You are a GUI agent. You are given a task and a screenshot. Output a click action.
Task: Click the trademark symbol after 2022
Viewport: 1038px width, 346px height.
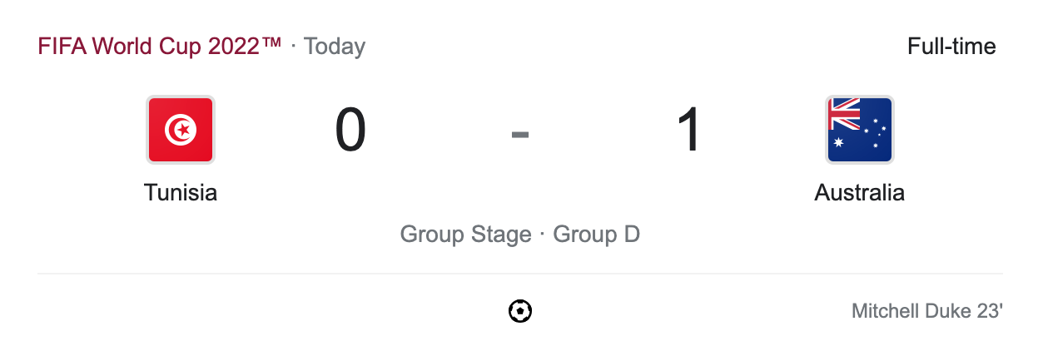(x=272, y=43)
